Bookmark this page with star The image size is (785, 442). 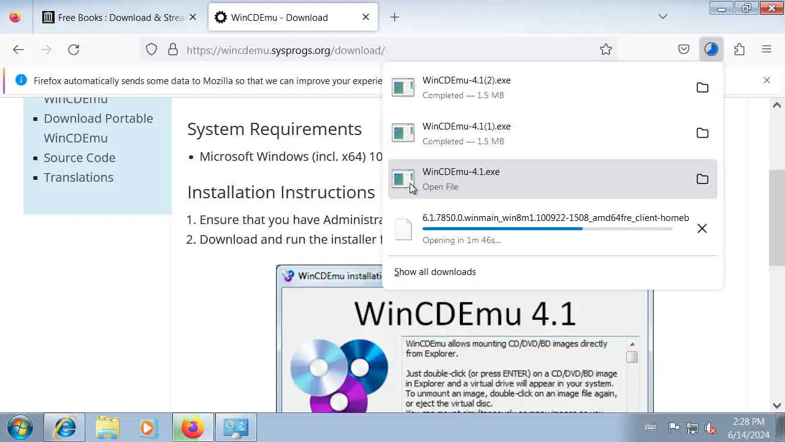coord(606,50)
